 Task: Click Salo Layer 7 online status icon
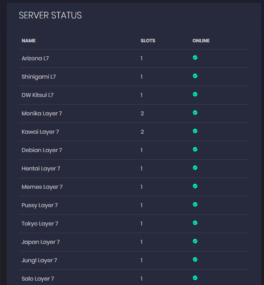(195, 278)
